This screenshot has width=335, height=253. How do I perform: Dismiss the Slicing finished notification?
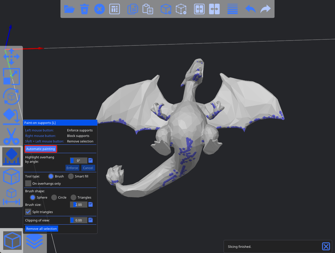click(x=326, y=246)
